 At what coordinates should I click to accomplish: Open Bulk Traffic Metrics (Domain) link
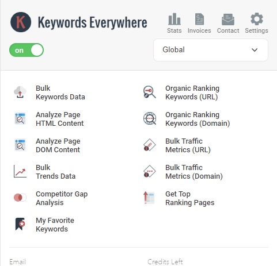pos(194,172)
